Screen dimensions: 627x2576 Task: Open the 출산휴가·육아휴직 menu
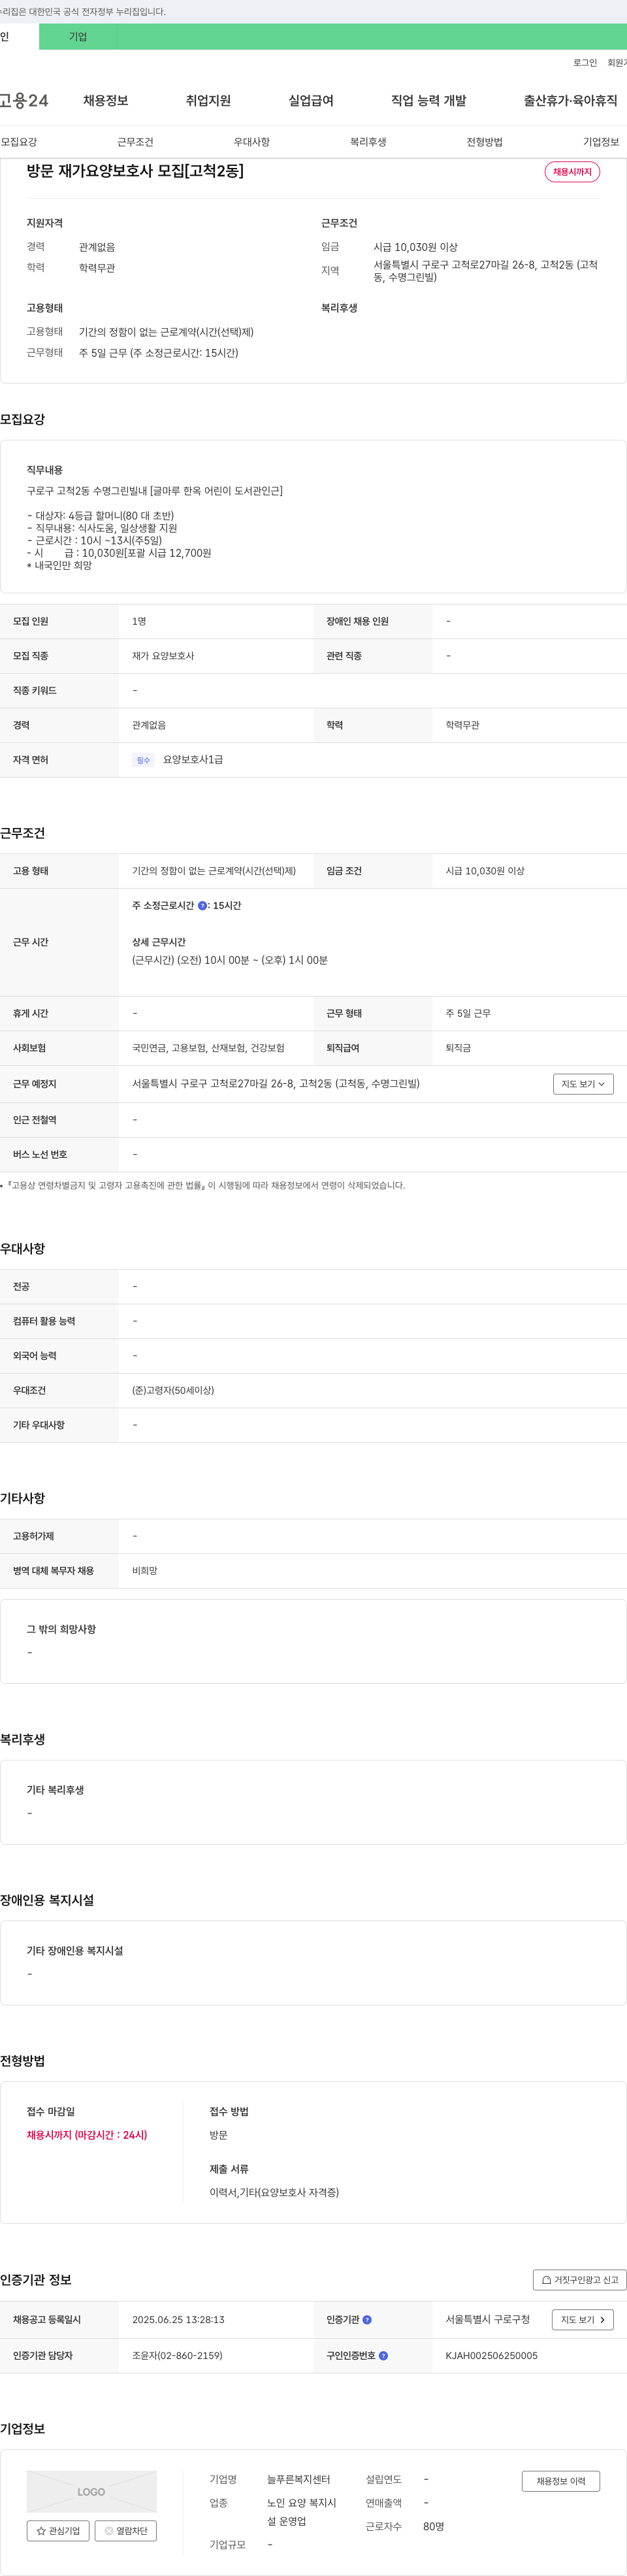tap(570, 101)
